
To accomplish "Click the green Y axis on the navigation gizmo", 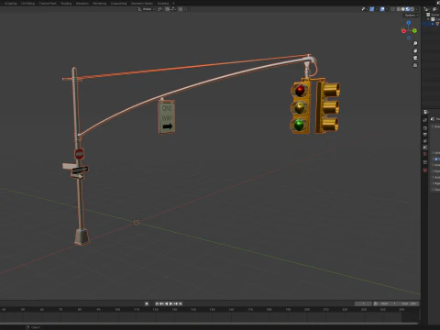I will 414,30.
